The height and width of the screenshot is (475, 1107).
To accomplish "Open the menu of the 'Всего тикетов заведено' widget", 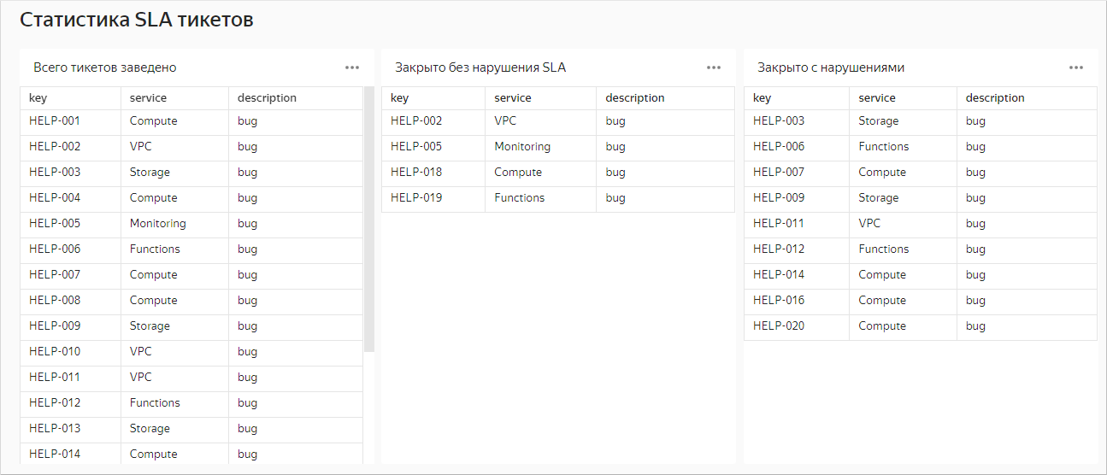I will coord(352,67).
